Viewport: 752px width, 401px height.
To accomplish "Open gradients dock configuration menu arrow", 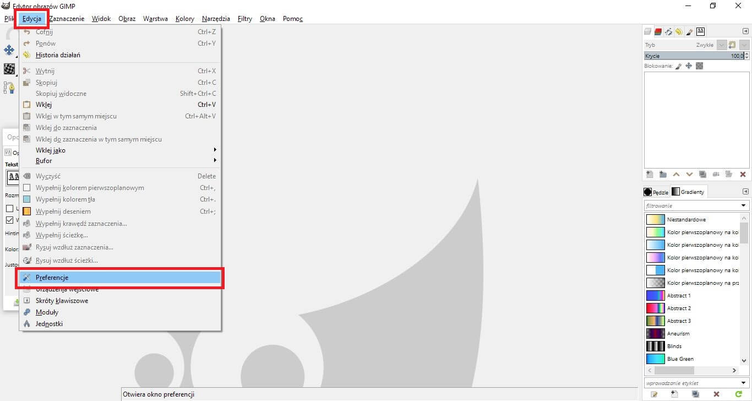I will coord(745,191).
